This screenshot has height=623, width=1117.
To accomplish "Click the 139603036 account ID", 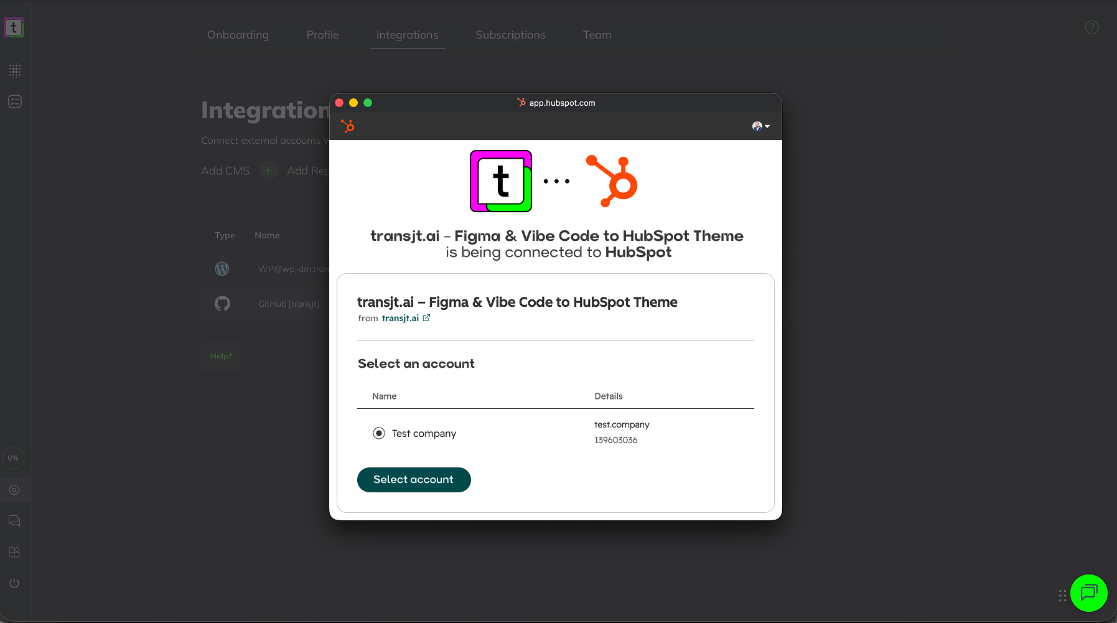I will pos(616,440).
